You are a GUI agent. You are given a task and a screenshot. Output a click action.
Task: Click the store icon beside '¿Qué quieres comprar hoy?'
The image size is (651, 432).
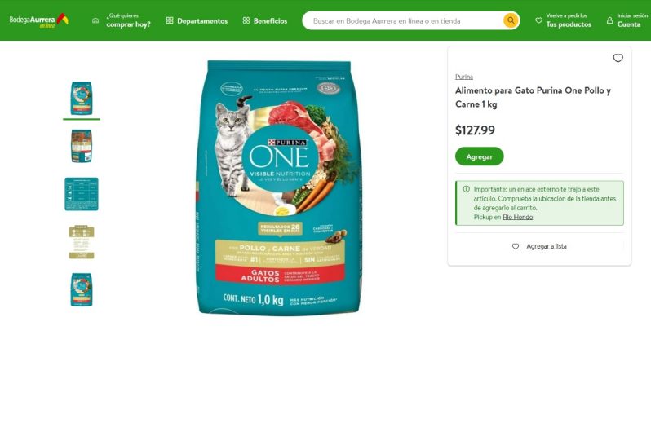[x=95, y=20]
